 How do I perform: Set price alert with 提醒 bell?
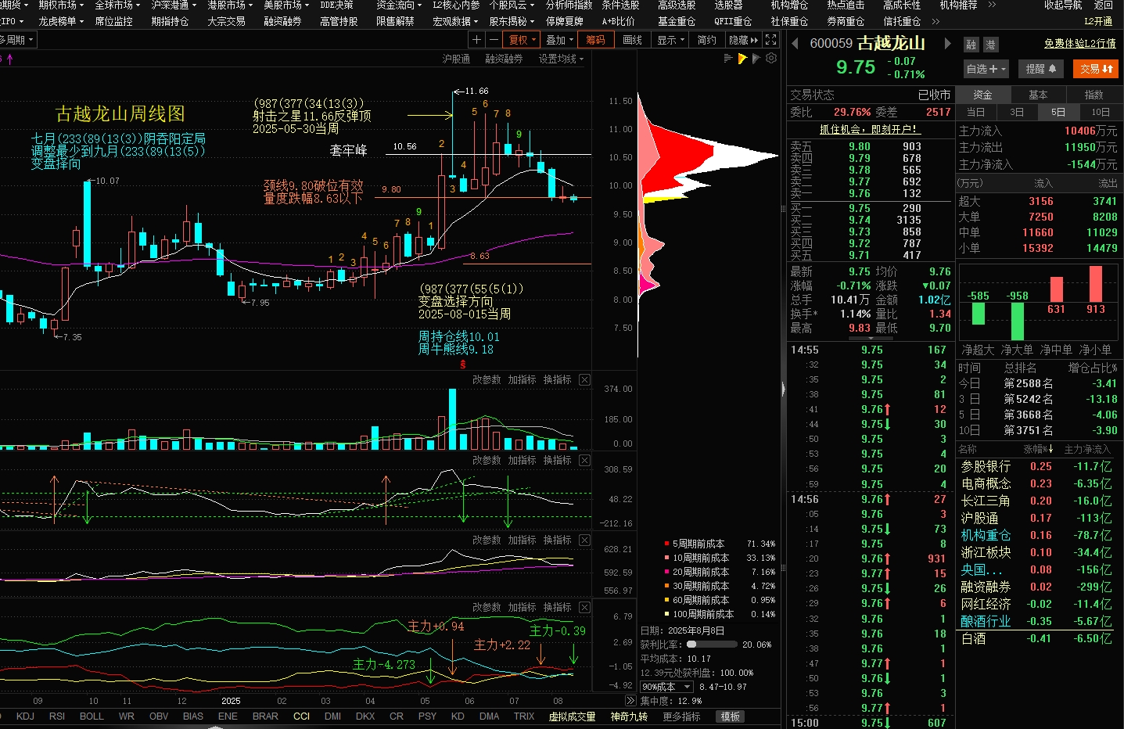point(1041,69)
